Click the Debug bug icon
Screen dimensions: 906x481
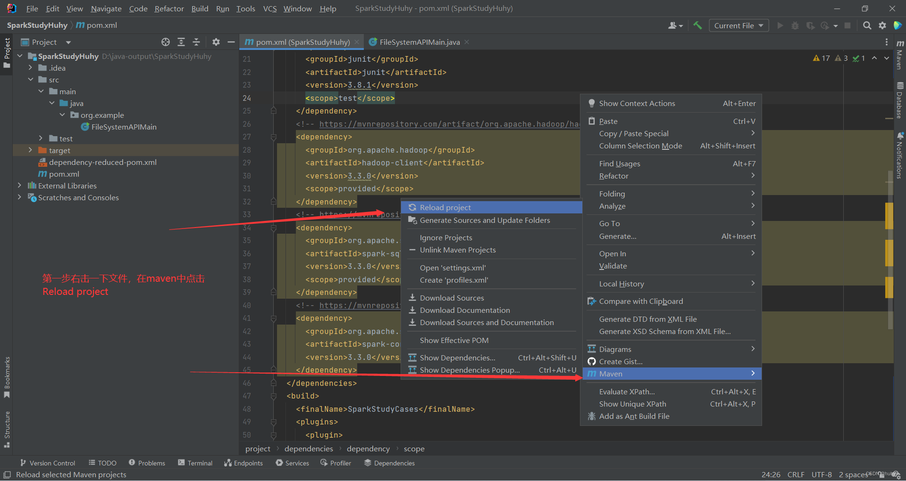coord(795,25)
